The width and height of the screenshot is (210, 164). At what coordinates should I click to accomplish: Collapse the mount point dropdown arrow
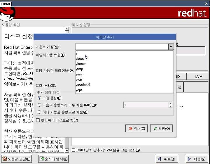tap(171, 47)
